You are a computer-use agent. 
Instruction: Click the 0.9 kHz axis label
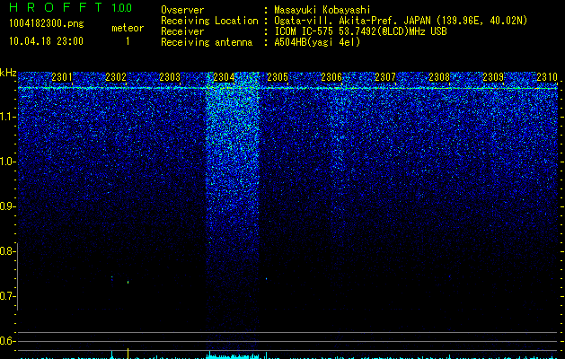pos(7,206)
